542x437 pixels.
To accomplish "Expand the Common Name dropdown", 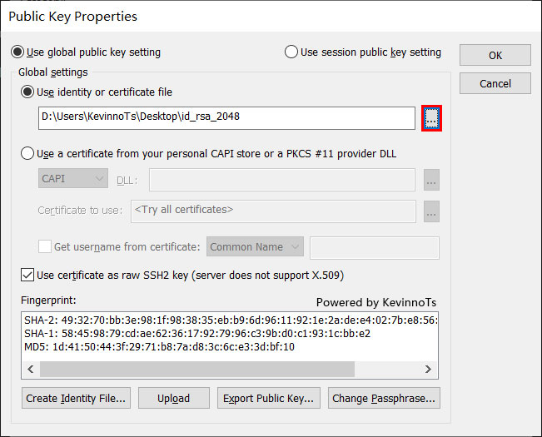I will (255, 246).
